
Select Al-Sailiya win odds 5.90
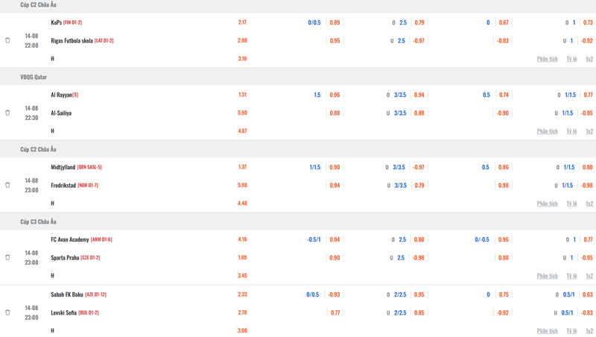click(242, 113)
